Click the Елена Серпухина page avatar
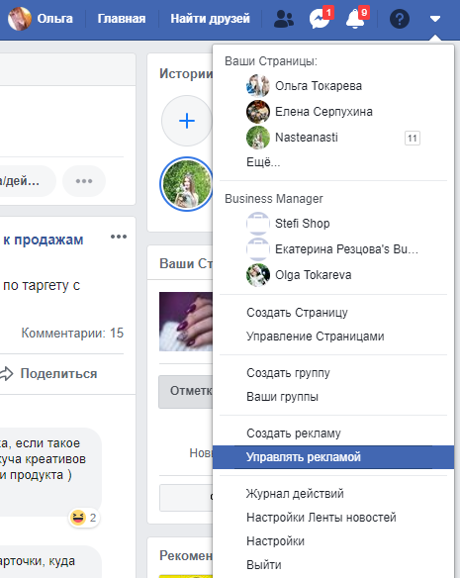This screenshot has height=578, width=460. tap(258, 112)
